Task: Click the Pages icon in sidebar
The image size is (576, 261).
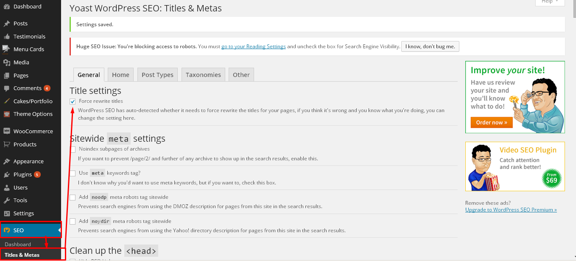Action: 6,76
